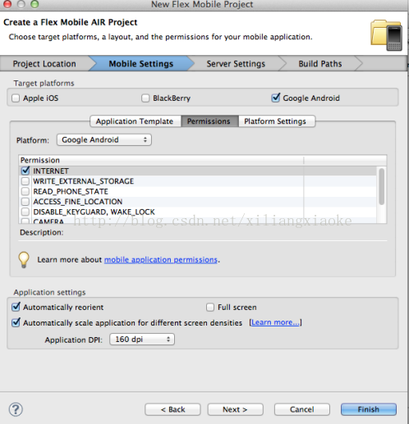Select the READ_PHONE_STATE row text

pyautogui.click(x=71, y=191)
